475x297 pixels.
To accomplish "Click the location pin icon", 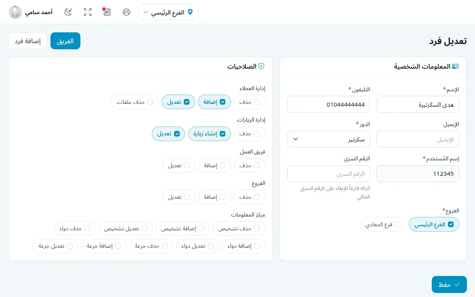I will [190, 12].
